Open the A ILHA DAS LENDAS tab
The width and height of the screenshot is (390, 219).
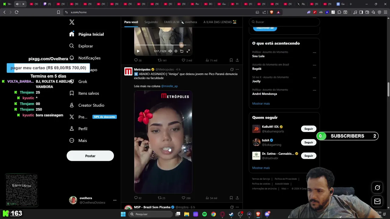[220, 22]
